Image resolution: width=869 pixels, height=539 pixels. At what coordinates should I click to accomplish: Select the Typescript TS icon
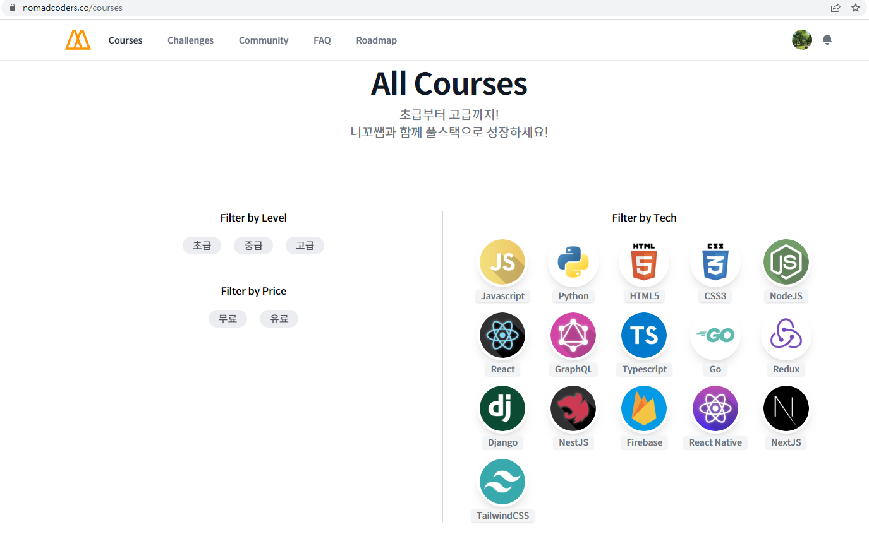(x=644, y=335)
